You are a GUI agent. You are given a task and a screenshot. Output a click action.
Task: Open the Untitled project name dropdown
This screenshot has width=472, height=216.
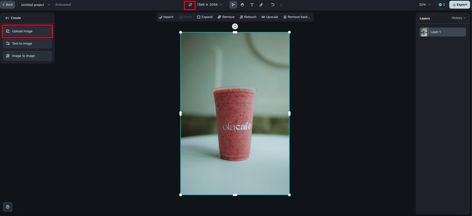(x=35, y=5)
